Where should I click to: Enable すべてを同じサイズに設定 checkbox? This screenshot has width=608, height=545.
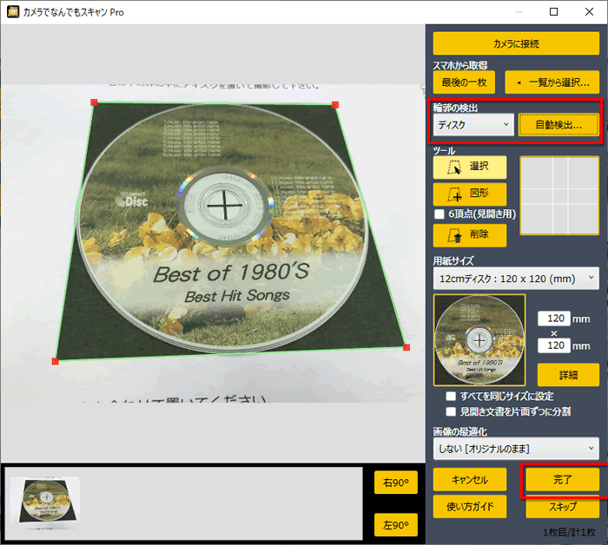point(451,397)
